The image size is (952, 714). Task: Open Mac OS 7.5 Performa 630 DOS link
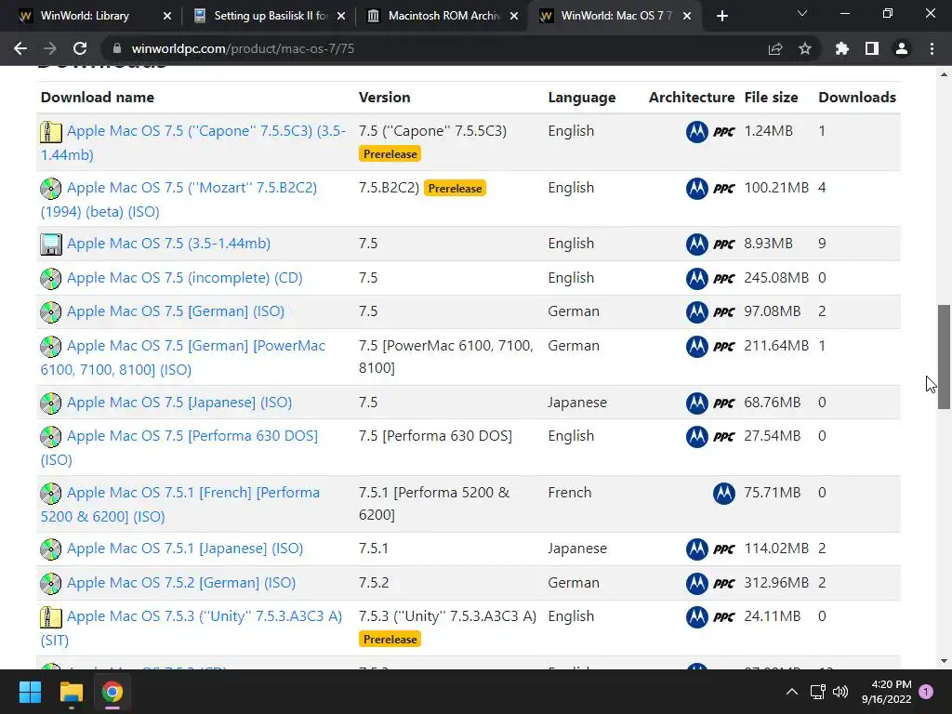[x=179, y=447]
